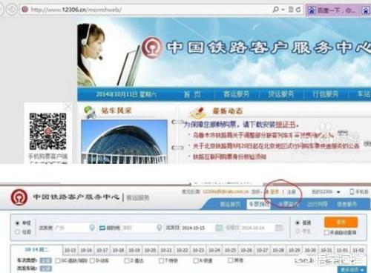371x273 pixels.
Task: Click the refresh icon in address bar
Action: (x=298, y=10)
